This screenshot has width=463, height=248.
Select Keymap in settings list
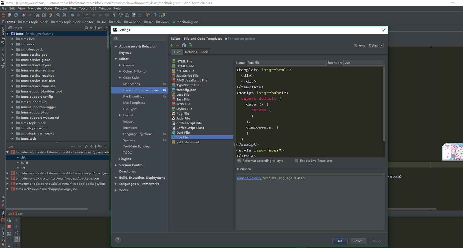pos(125,53)
